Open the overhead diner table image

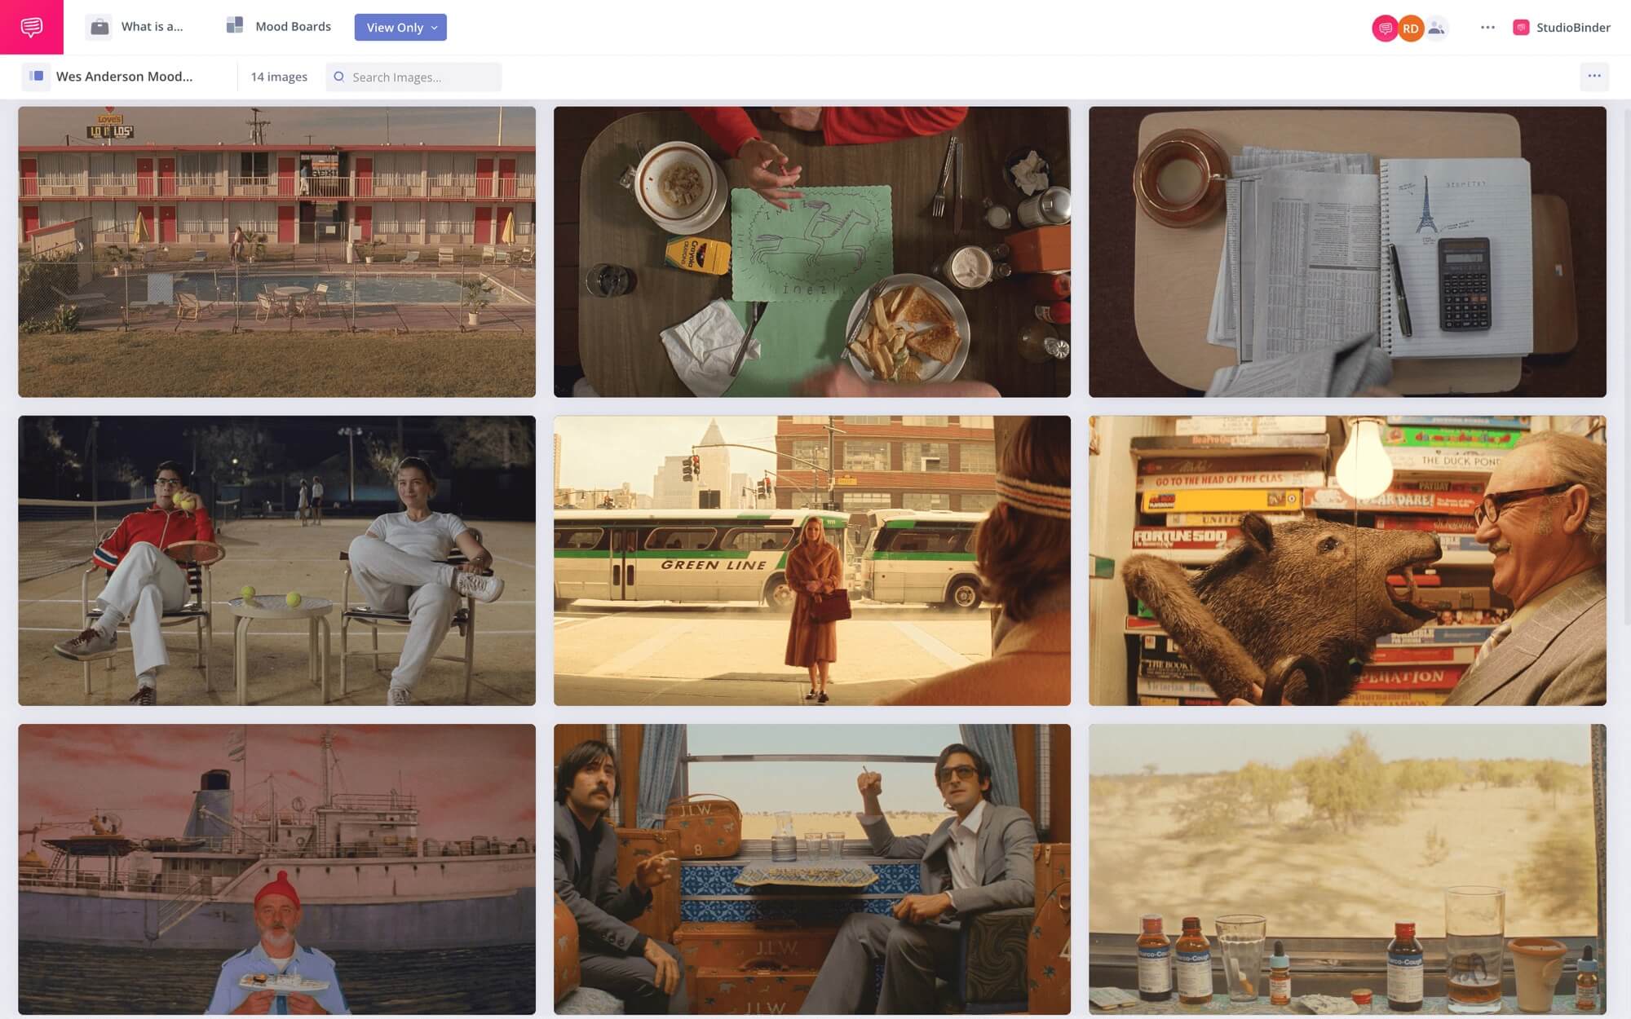click(x=812, y=252)
